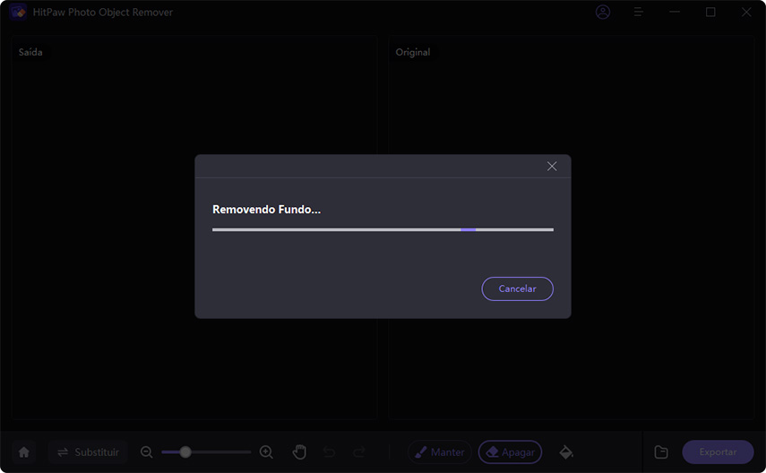The width and height of the screenshot is (766, 473).
Task: Maximize the HitPaw window
Action: [710, 13]
